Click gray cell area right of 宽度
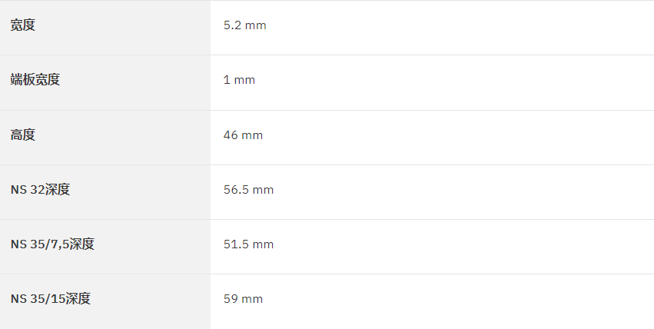 125,28
